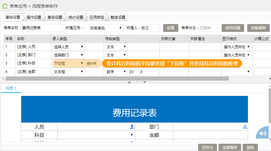Expand panel using the down arrow splitter
271x151 pixels.
point(144,82)
